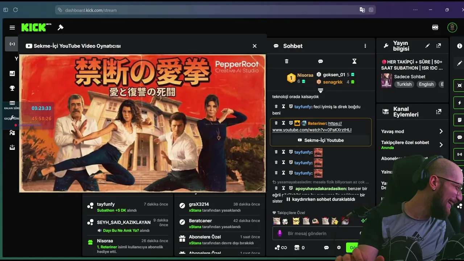Click the stream icon in left sidebar
Screen dimensions: 464x261
pos(12,44)
